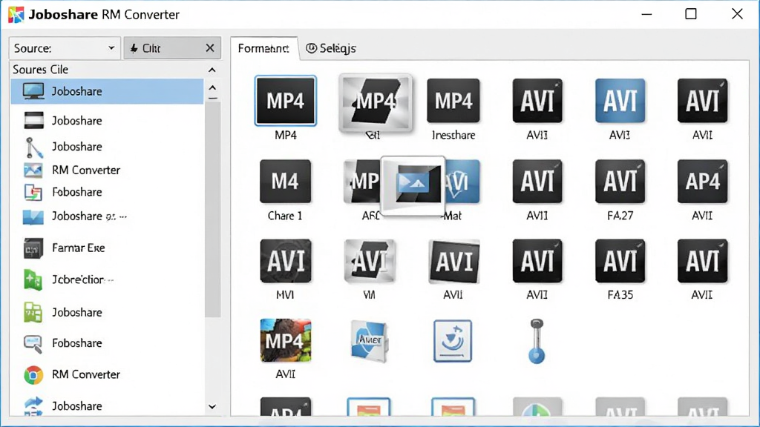The image size is (760, 427).
Task: Click the source list scroll-down arrow
Action: pyautogui.click(x=212, y=407)
